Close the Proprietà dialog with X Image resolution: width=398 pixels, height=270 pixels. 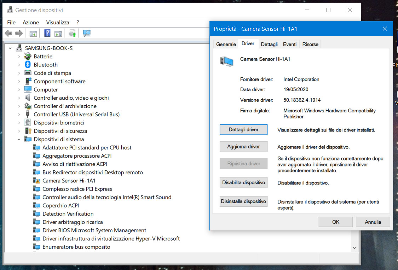pos(385,29)
